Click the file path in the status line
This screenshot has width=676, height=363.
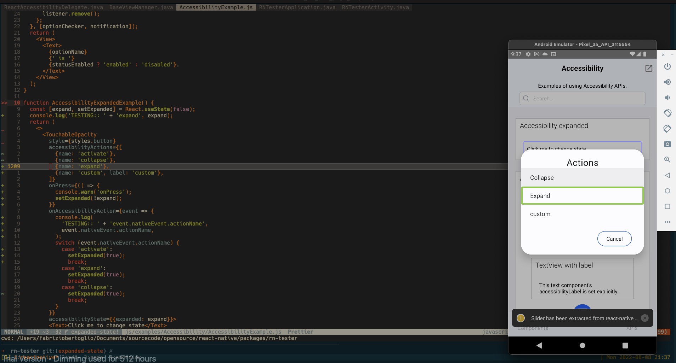pos(203,332)
